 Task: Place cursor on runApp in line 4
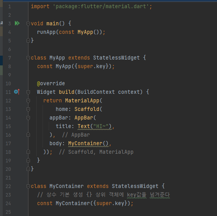pos(46,32)
